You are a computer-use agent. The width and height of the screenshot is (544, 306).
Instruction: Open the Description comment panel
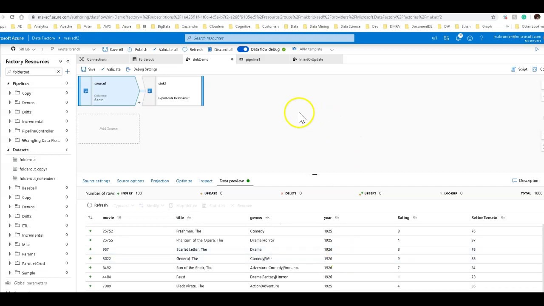[x=526, y=181]
